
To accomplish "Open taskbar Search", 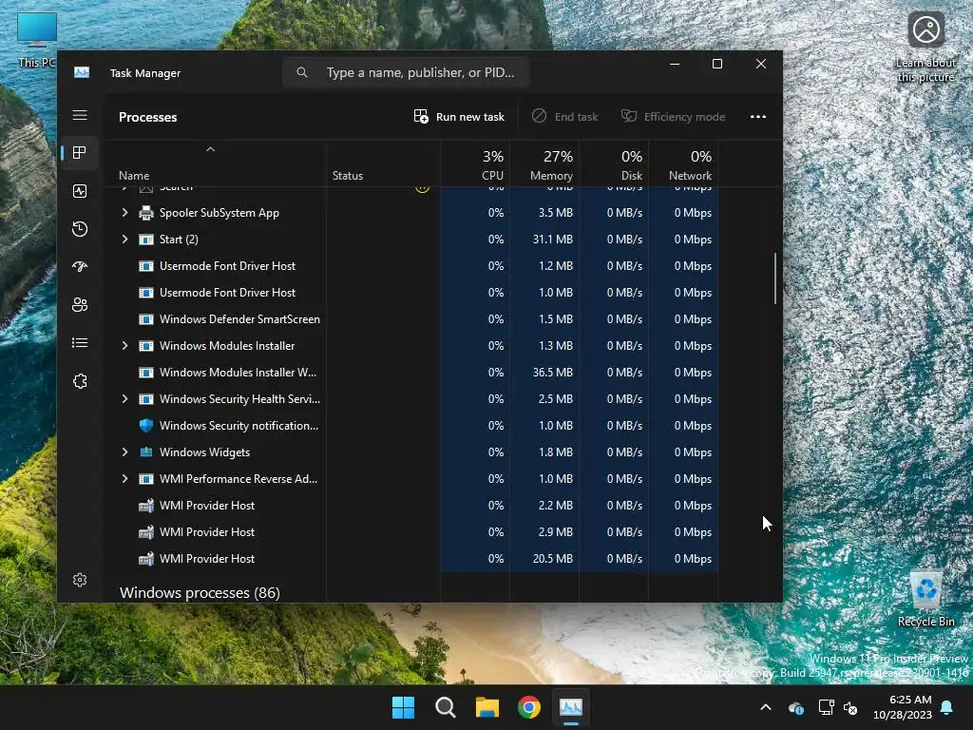I will [445, 707].
